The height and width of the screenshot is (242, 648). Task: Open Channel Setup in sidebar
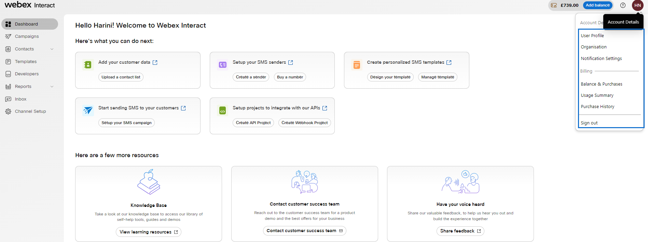point(30,111)
